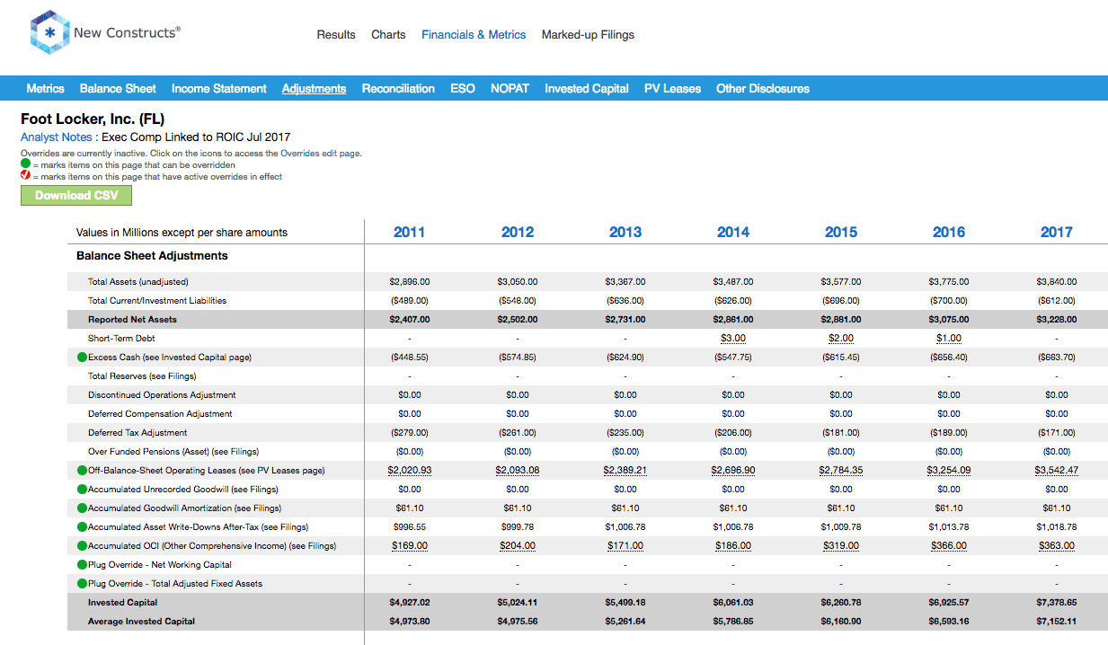Click the 2014 column header
Screen dimensions: 1108x645
click(733, 232)
